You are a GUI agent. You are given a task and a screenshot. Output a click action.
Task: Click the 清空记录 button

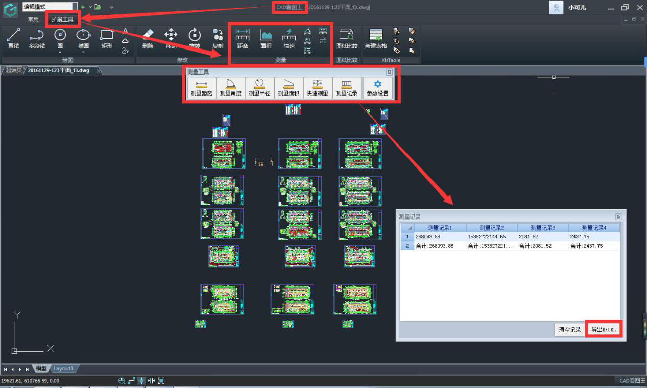[569, 330]
